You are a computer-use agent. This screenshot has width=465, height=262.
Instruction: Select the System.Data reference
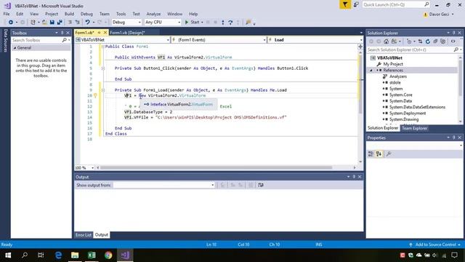pyautogui.click(x=400, y=101)
